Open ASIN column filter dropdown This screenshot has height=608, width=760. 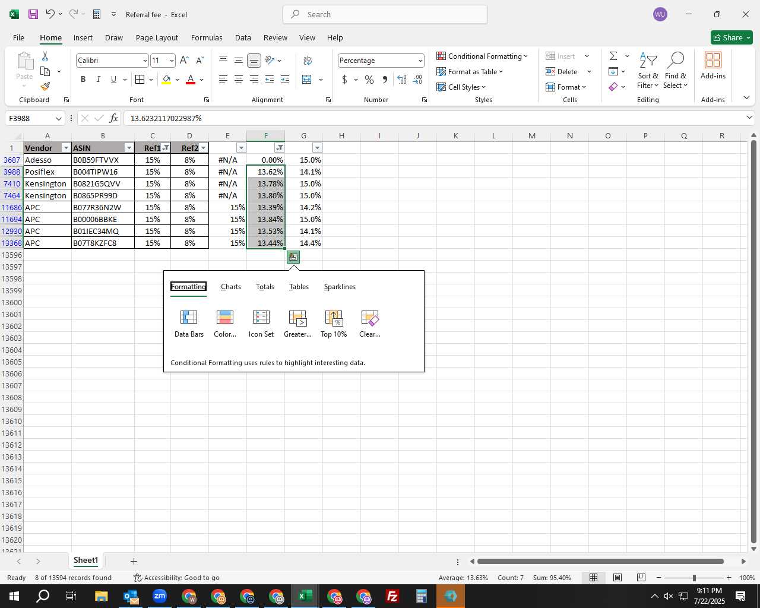click(x=129, y=148)
